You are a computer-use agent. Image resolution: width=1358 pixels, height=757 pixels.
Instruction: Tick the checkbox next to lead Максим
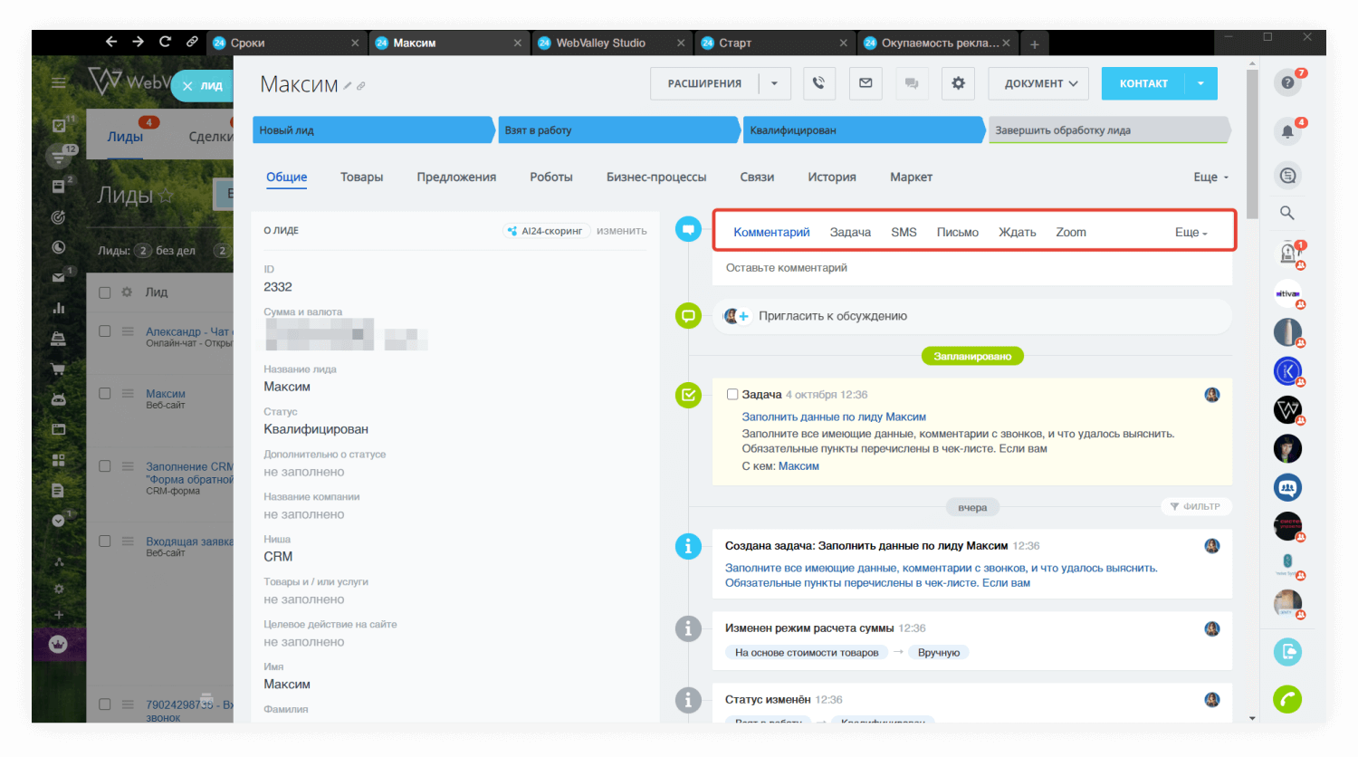(103, 393)
